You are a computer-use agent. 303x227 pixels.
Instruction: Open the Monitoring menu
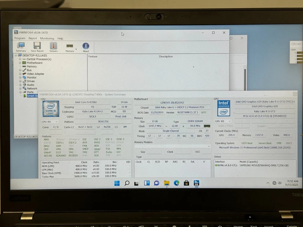(47, 38)
